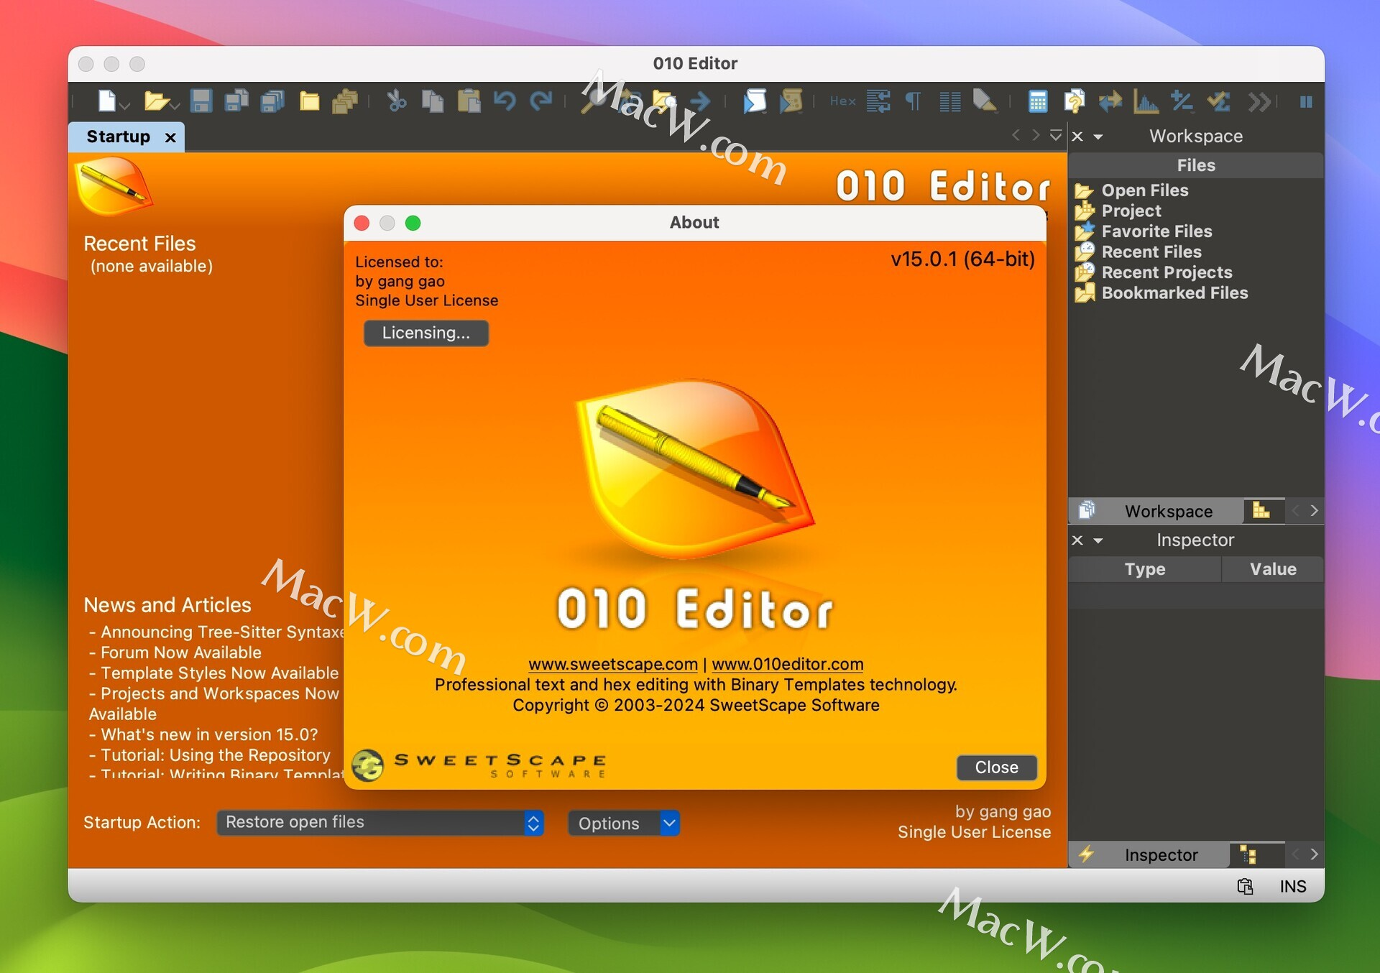Select Recent Files in the Workspace tree
This screenshot has width=1380, height=973.
tap(1151, 252)
